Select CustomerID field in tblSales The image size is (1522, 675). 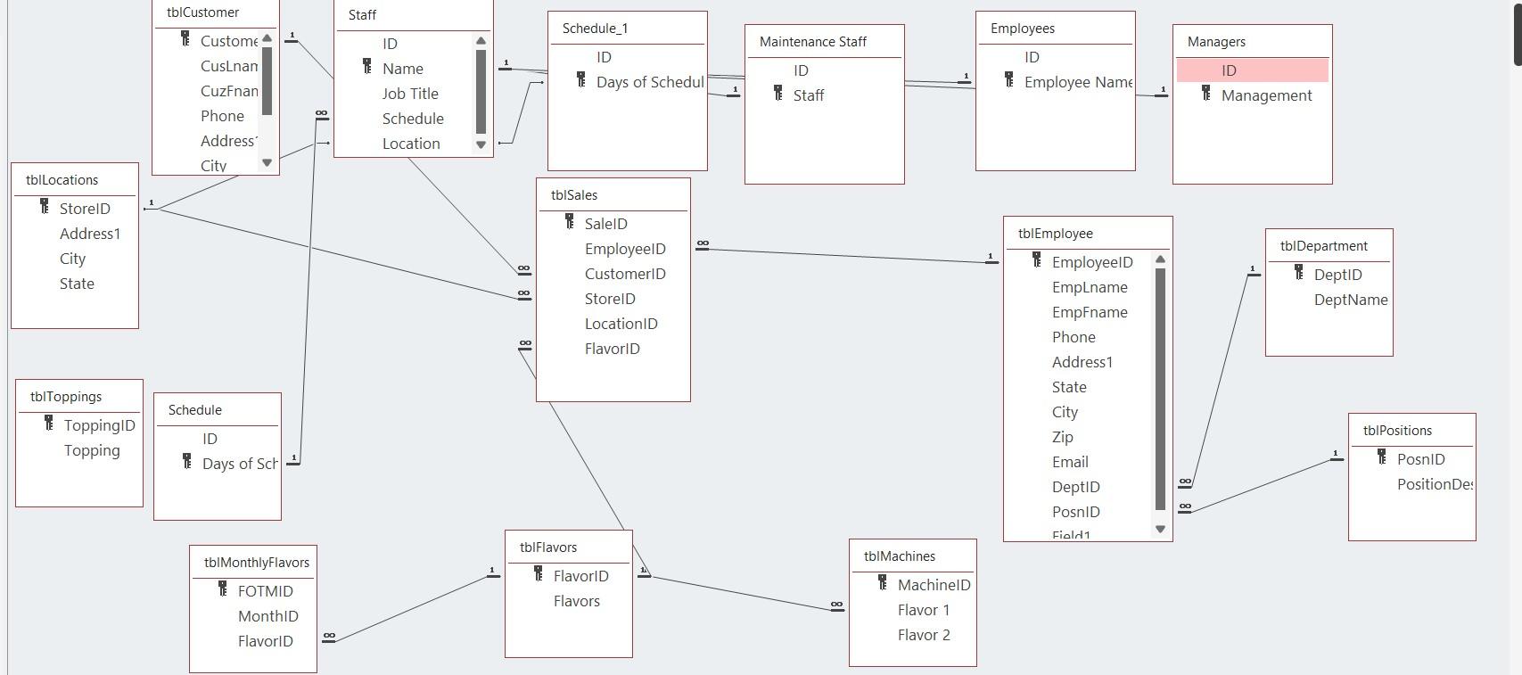625,274
